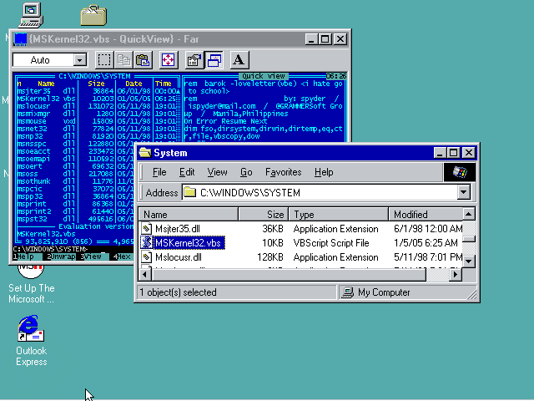Open the Help menu in System window

[324, 172]
